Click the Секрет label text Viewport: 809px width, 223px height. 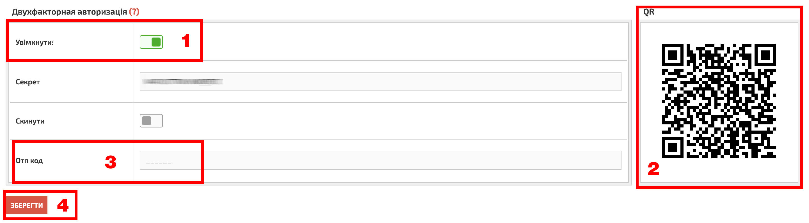(28, 82)
